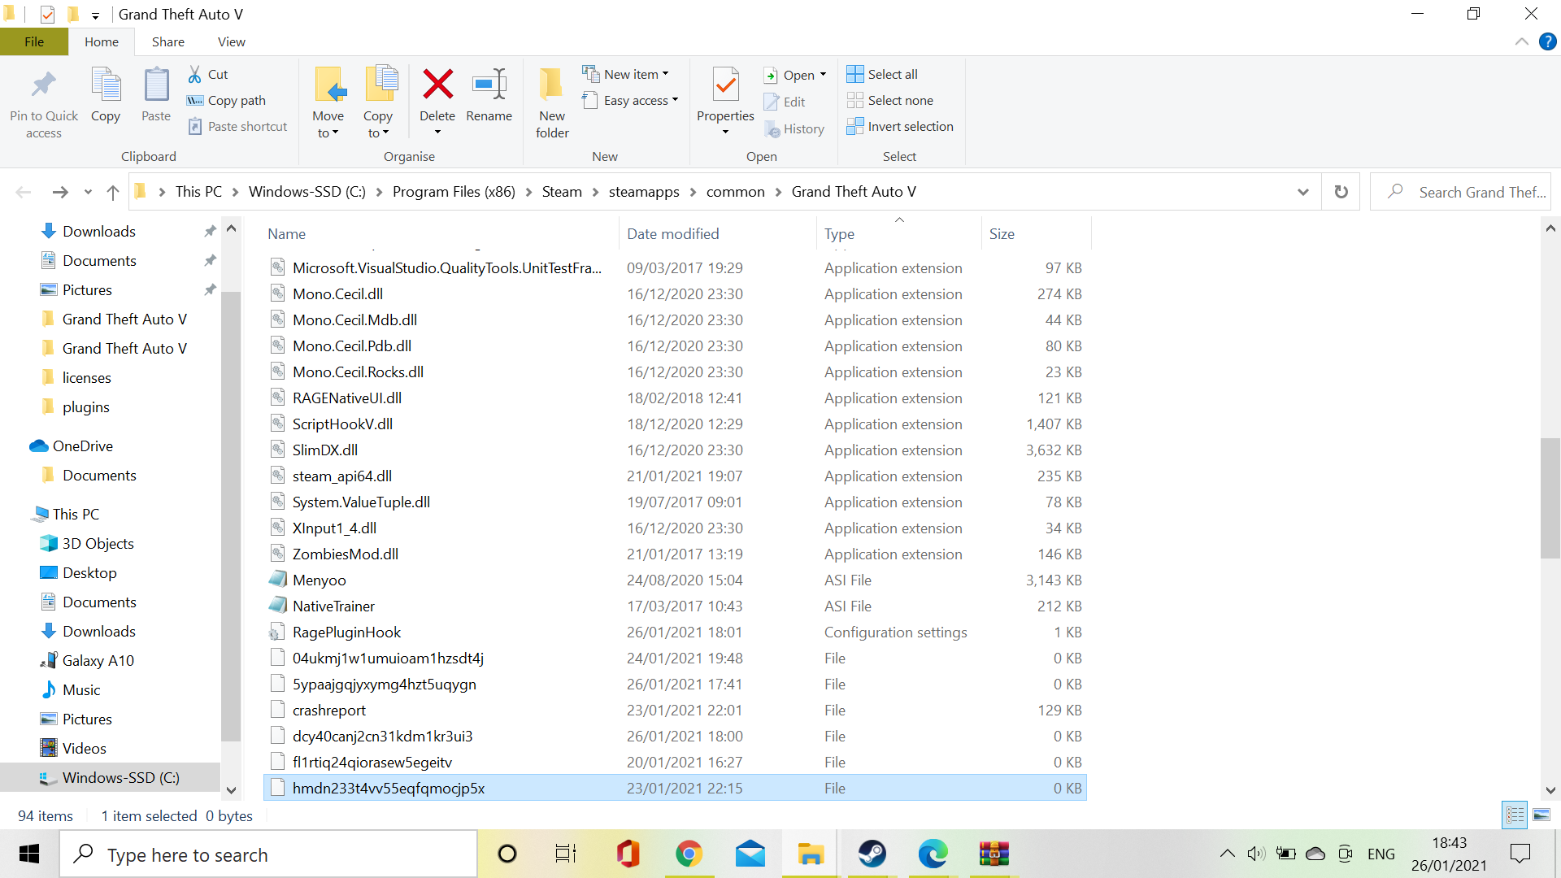Viewport: 1561px width, 878px height.
Task: Click steamapps in the breadcrumb path
Action: pyautogui.click(x=643, y=192)
